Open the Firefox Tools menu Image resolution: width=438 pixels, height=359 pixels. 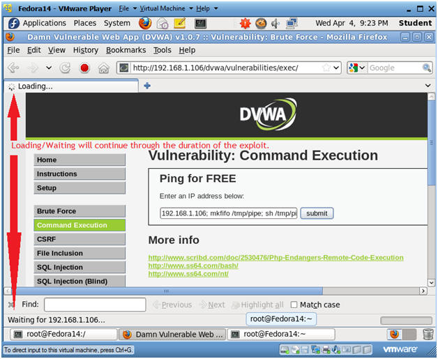(163, 50)
